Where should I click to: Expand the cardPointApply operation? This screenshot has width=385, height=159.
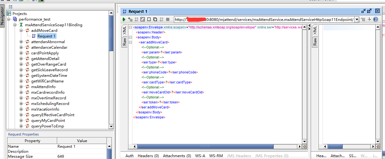[21, 53]
